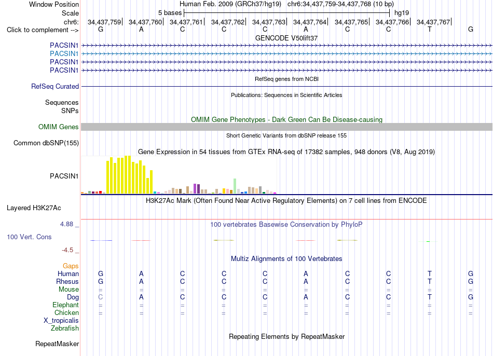Click the light green GTEx expression bar

tap(235, 186)
